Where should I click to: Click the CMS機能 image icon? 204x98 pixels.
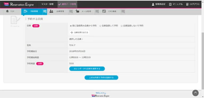click(104, 11)
